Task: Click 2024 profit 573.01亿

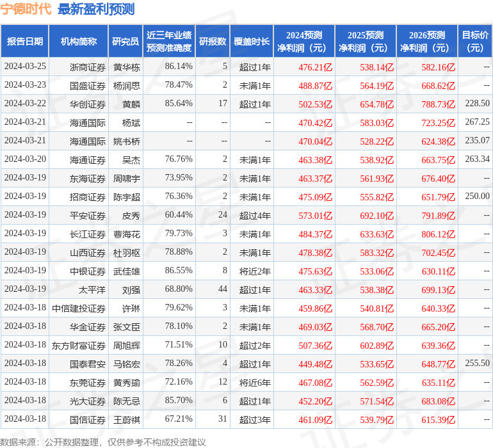Action: (x=316, y=216)
